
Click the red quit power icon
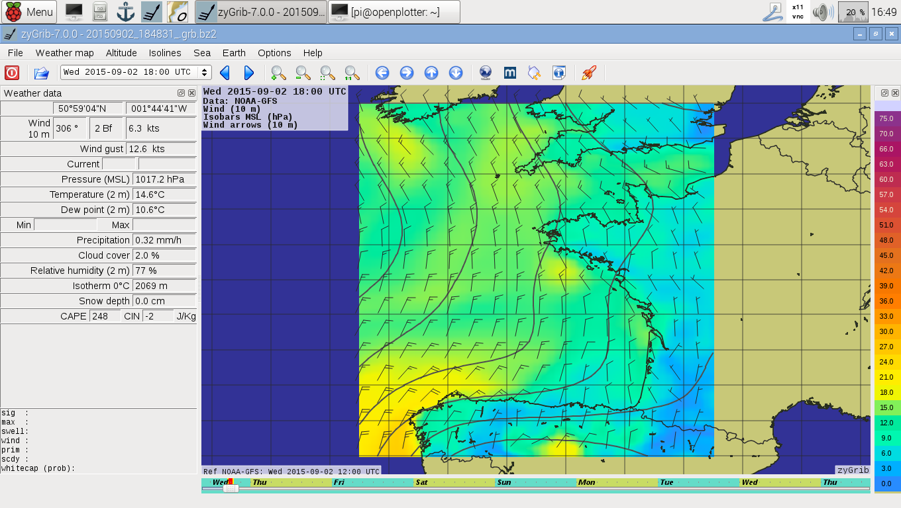12,73
